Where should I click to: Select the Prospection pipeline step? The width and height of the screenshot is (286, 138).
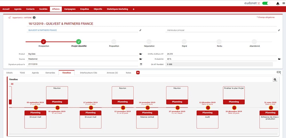point(43,42)
